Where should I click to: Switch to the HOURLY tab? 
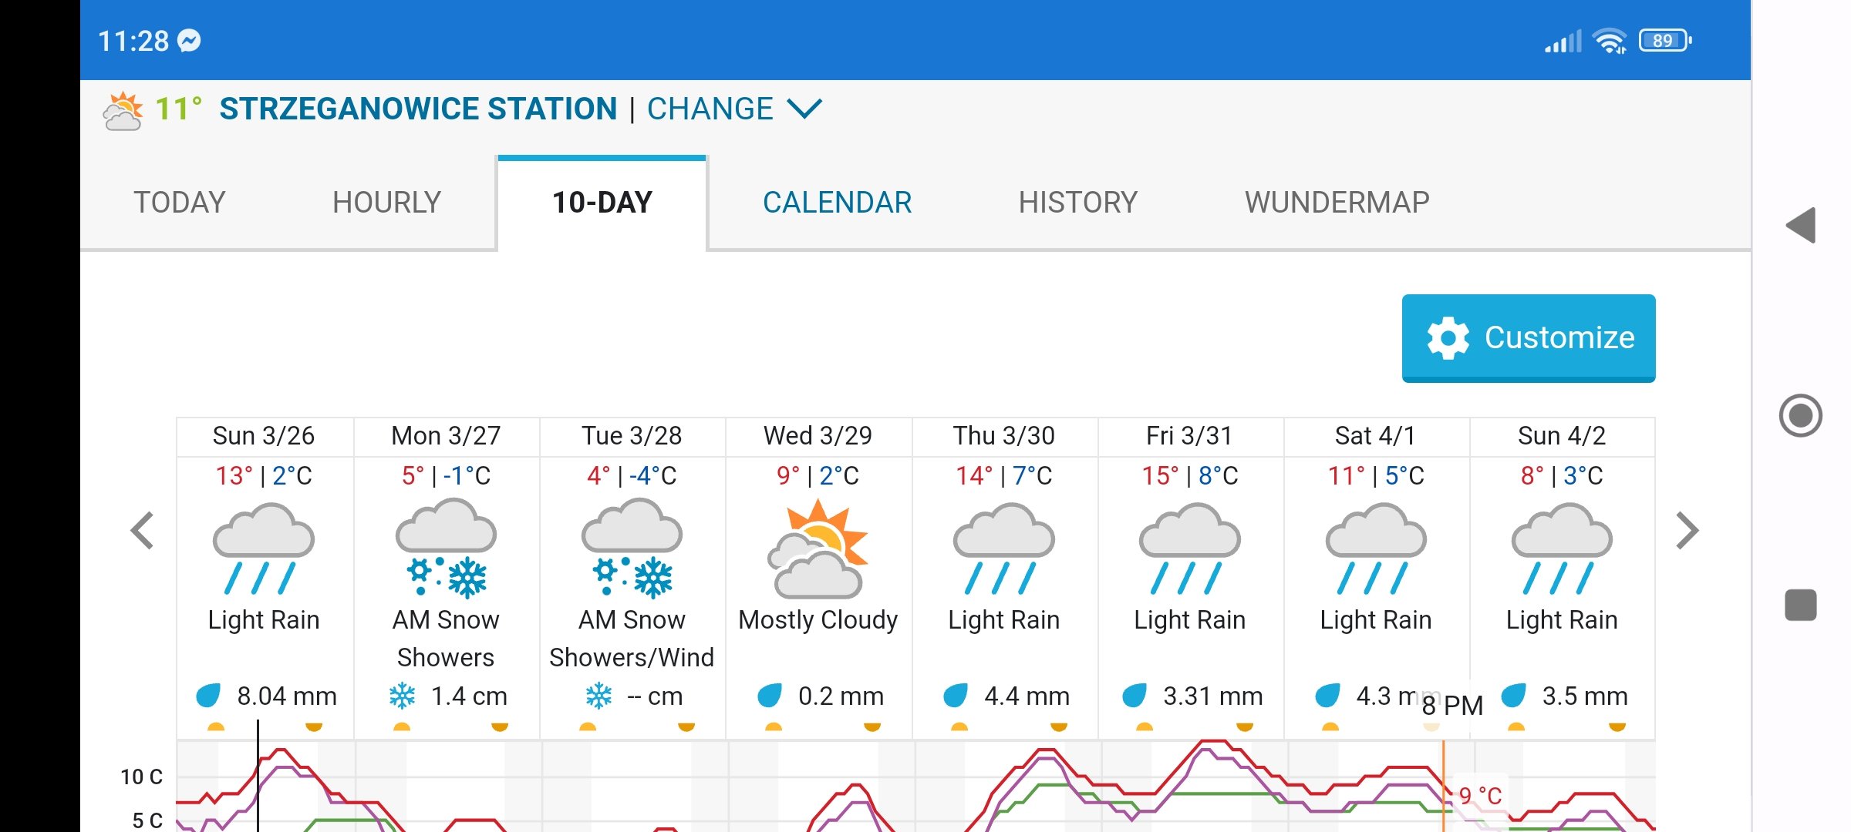click(386, 203)
